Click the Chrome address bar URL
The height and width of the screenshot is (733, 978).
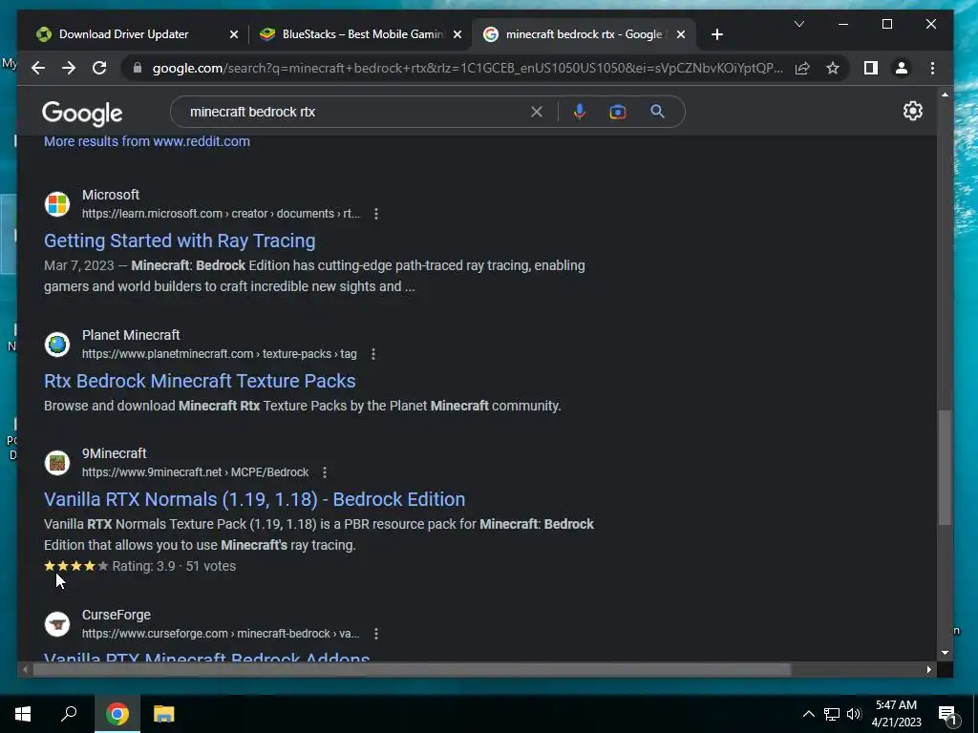pyautogui.click(x=468, y=69)
